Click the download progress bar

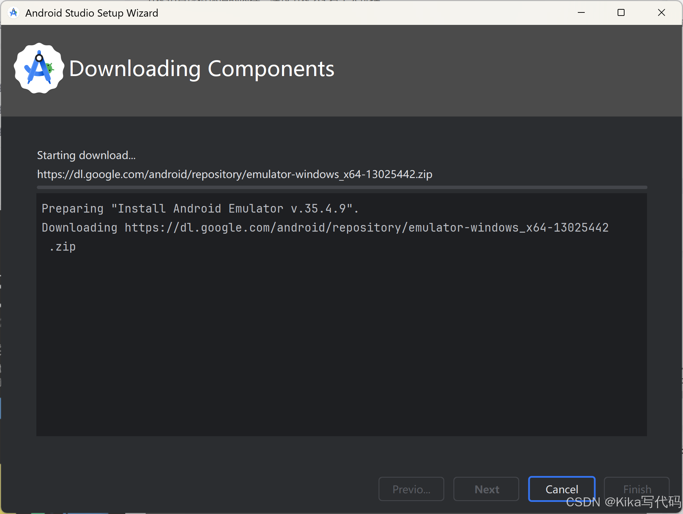342,187
